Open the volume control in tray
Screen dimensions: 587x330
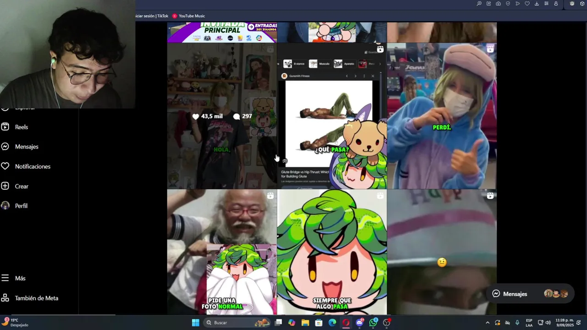(548, 323)
